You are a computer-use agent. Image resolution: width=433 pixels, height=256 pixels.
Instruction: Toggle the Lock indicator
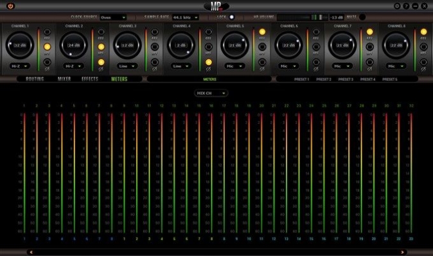(231, 17)
